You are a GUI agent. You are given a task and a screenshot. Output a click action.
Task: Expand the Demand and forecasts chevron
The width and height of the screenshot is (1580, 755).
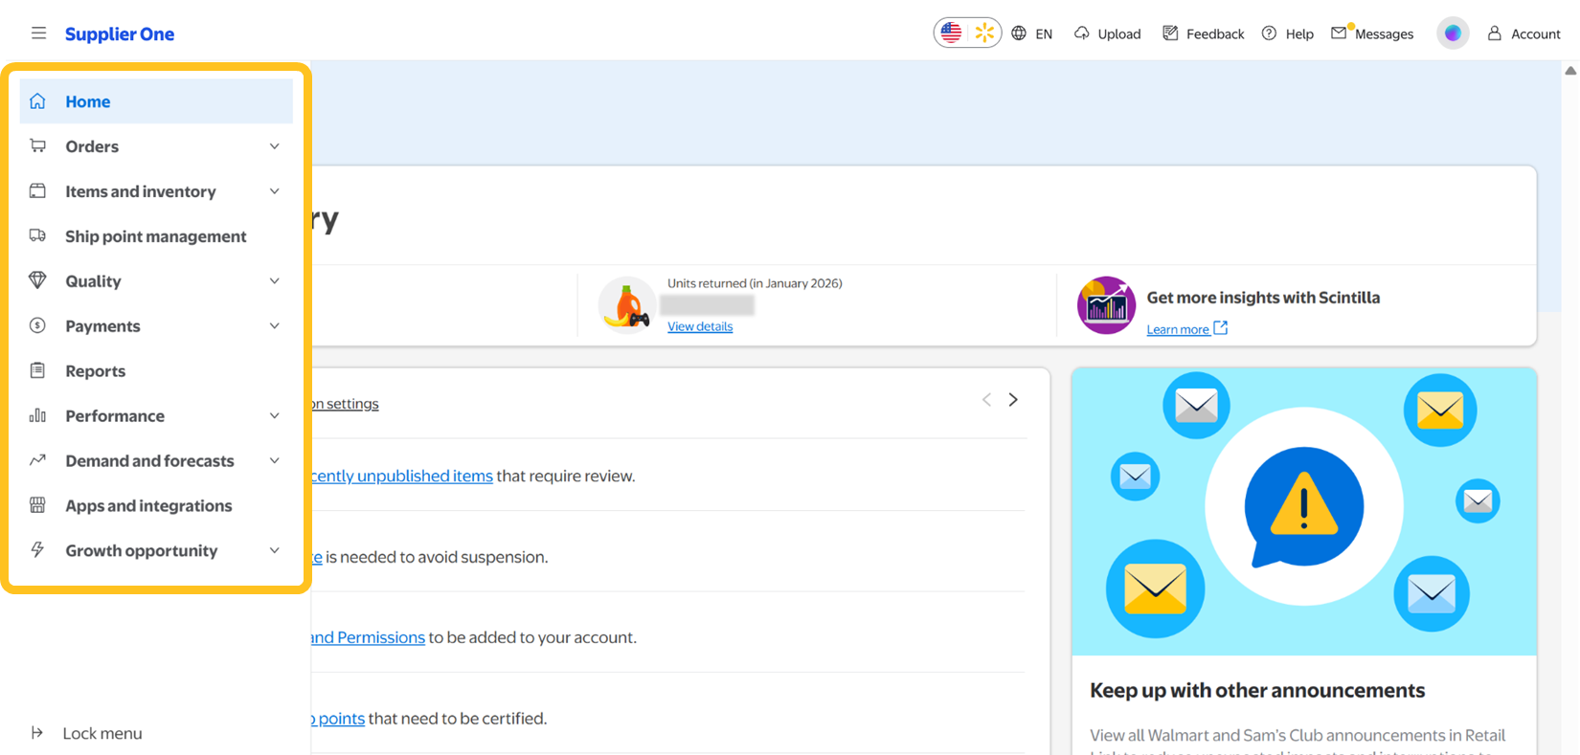275,461
